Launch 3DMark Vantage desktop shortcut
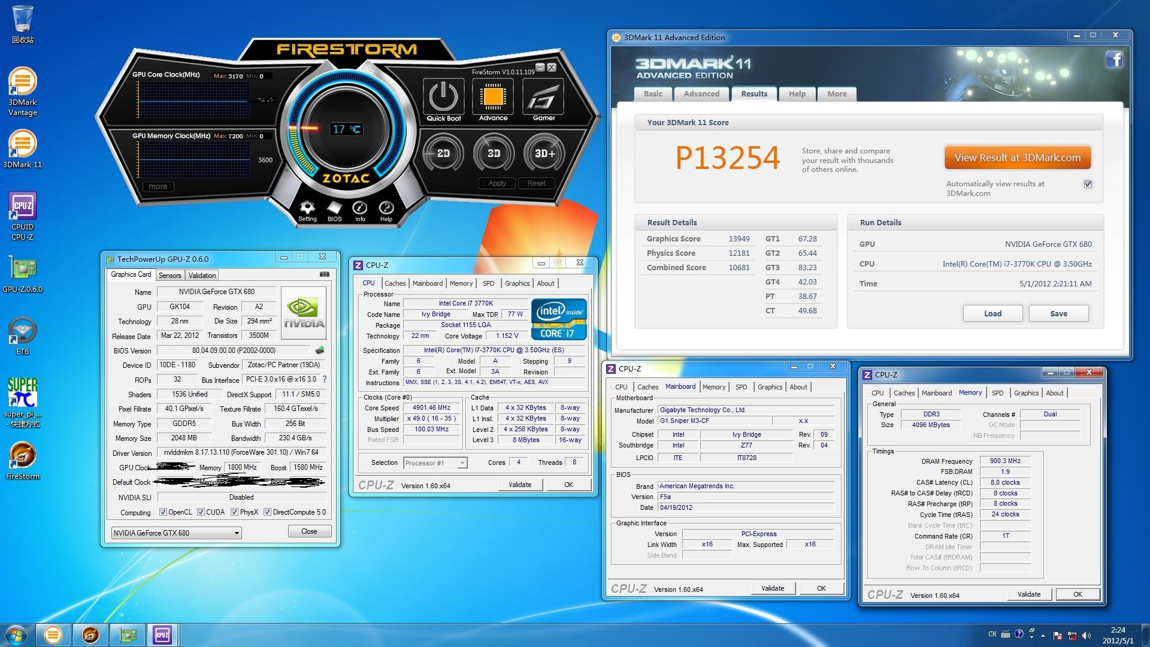Viewport: 1150px width, 647px height. [x=22, y=91]
